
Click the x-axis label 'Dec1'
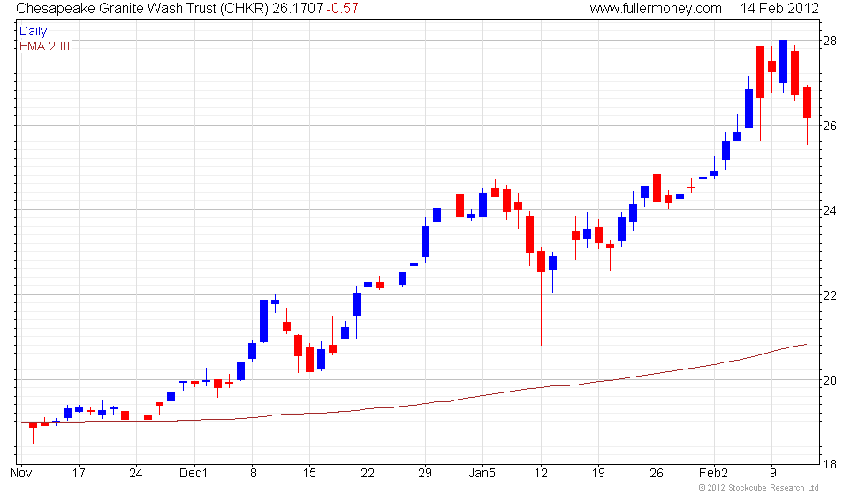tap(194, 474)
